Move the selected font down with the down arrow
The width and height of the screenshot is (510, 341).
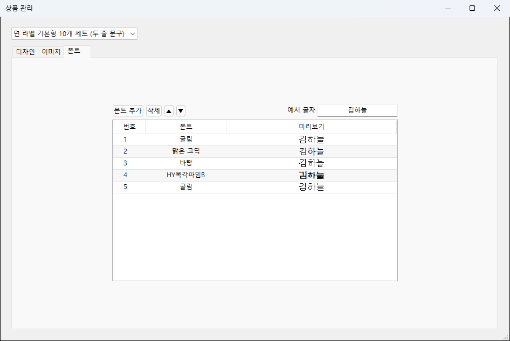coord(181,111)
